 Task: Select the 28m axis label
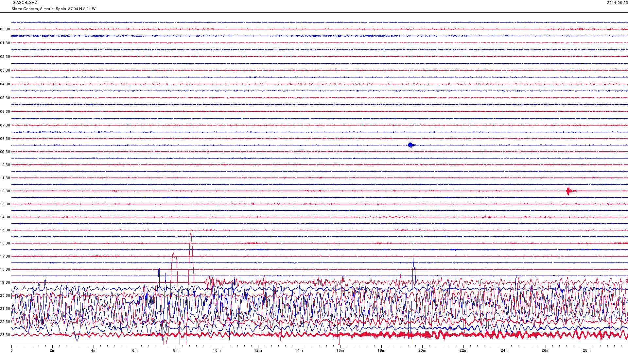[x=587, y=351]
